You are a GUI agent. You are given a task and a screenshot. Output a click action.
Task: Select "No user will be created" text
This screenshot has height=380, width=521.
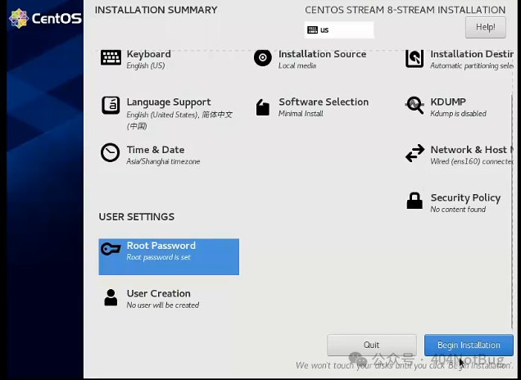point(163,305)
